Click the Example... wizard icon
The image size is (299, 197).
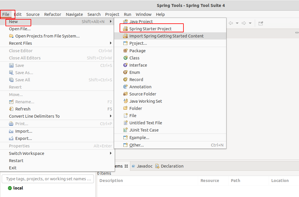point(125,137)
